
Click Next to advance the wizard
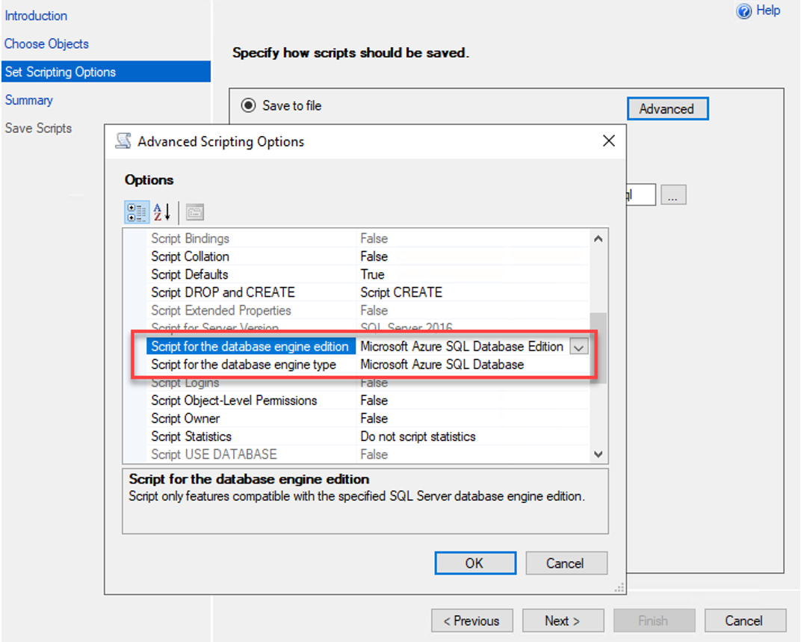(x=563, y=620)
